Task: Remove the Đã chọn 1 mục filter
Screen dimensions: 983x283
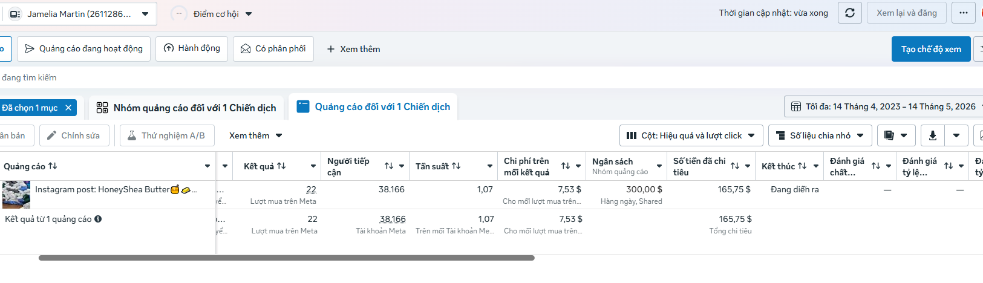Action: click(68, 108)
